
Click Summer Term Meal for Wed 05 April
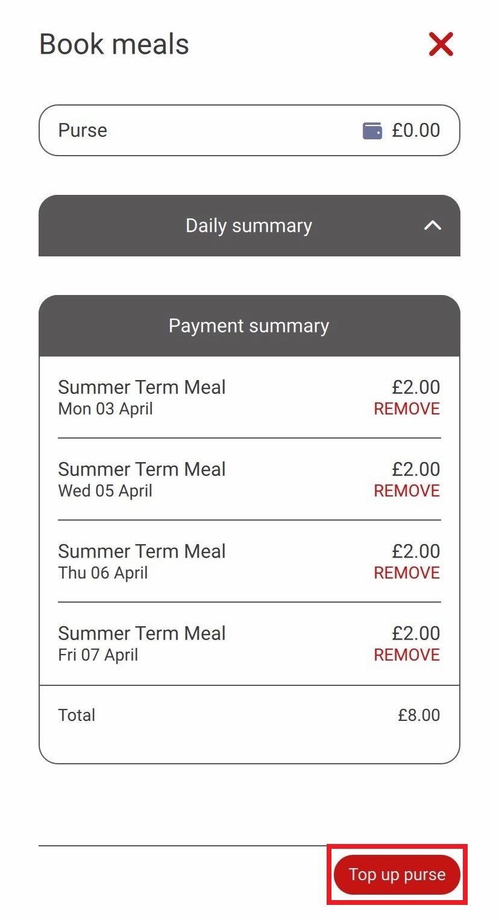point(142,469)
